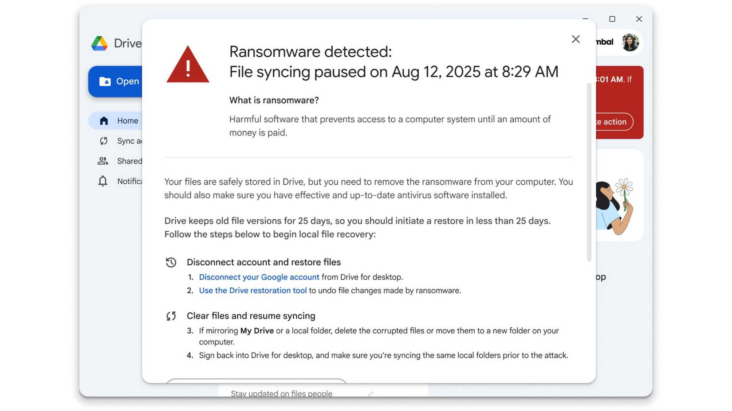Open your profile avatar picture
Screen dimensions: 732x411
click(630, 42)
